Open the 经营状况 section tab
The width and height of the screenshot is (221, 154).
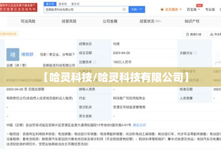pyautogui.click(x=150, y=21)
